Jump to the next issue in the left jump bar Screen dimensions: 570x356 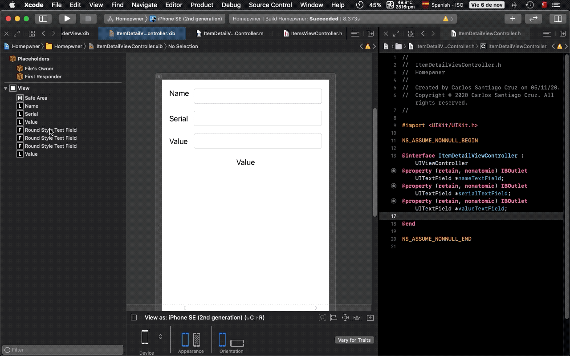point(375,46)
